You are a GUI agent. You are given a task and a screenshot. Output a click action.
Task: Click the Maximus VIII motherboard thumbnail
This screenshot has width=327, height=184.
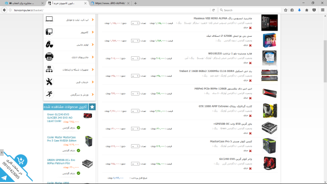pyautogui.click(x=269, y=22)
